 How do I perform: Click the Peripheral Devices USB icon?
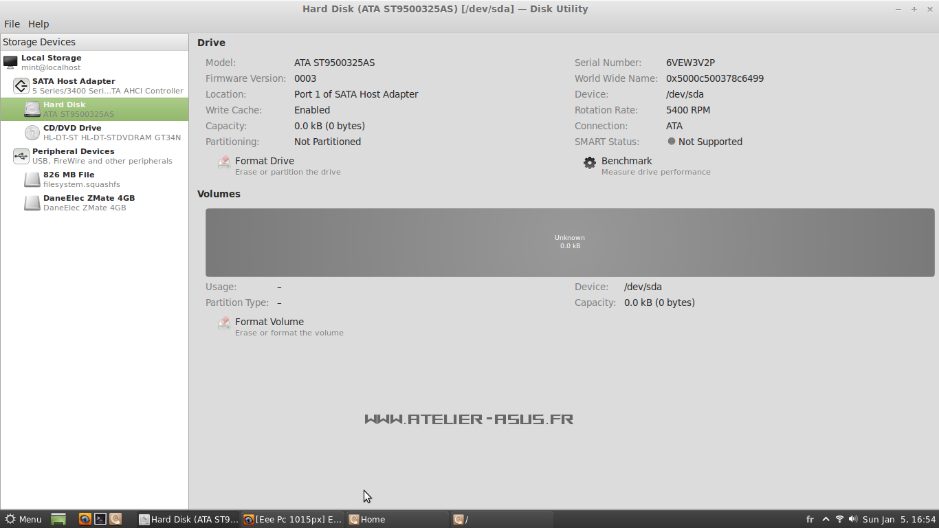tap(20, 155)
